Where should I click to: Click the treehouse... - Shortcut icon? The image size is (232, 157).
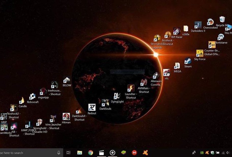tap(54, 85)
